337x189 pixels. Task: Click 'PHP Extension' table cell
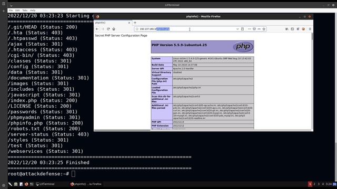tap(162, 126)
